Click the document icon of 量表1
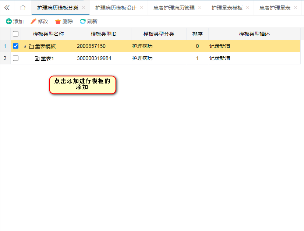Screen dimensions: 304x231 point(37,58)
